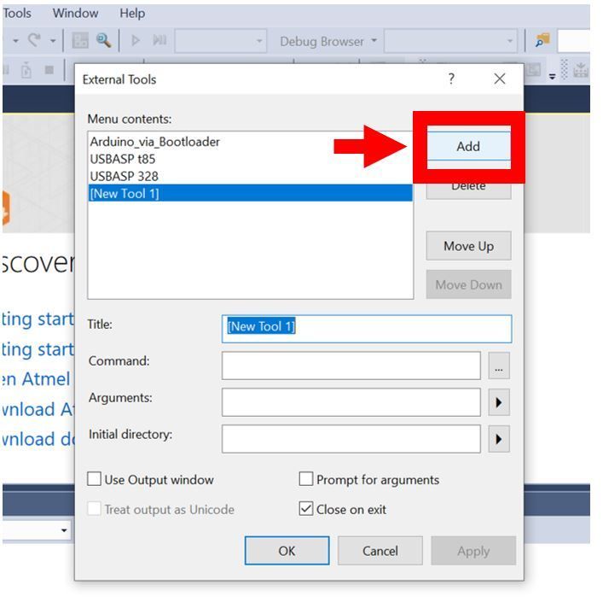Open the Help menu
603x597 pixels.
(132, 13)
